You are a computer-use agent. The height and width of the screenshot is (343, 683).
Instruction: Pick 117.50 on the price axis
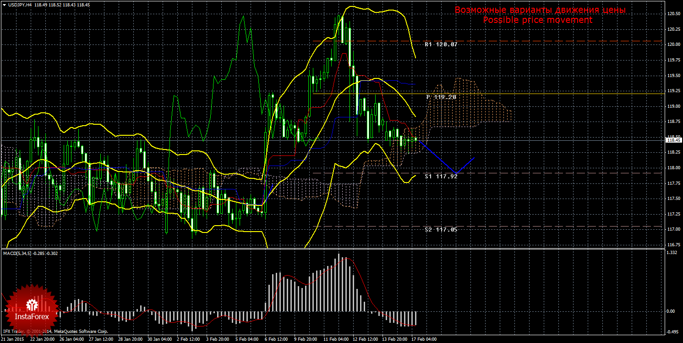(x=673, y=199)
